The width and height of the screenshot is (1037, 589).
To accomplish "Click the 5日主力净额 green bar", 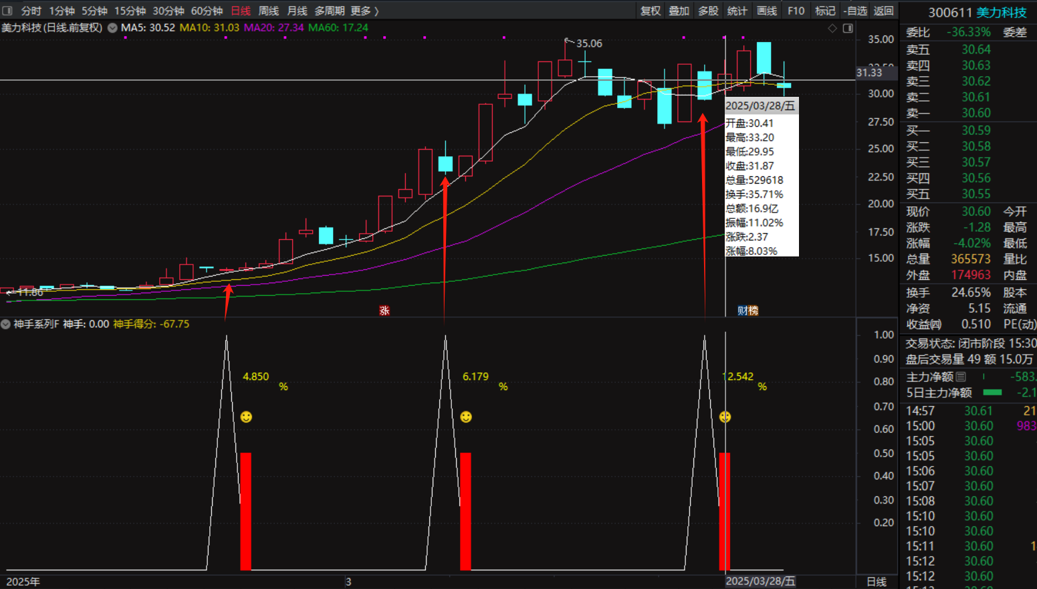I will (992, 393).
